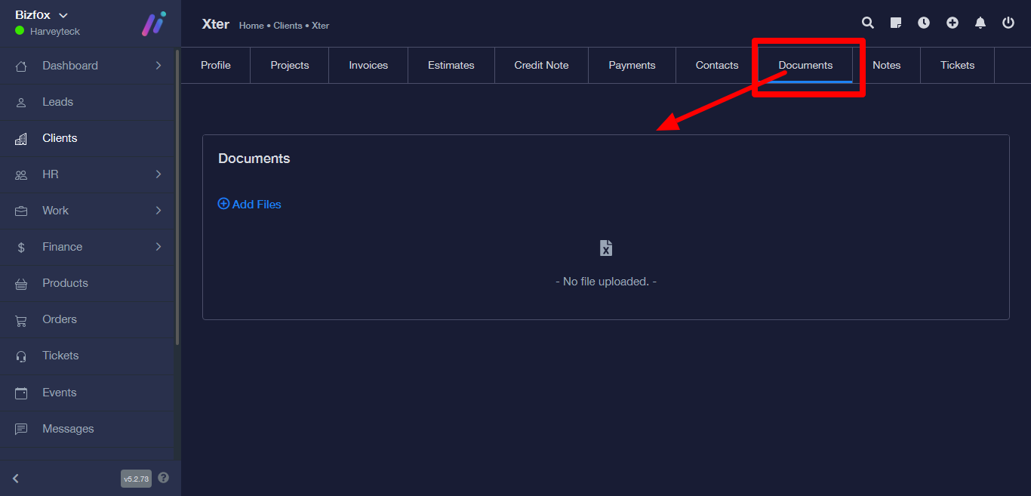1031x496 pixels.
Task: Go to Clients breadcrumb link
Action: 288,26
